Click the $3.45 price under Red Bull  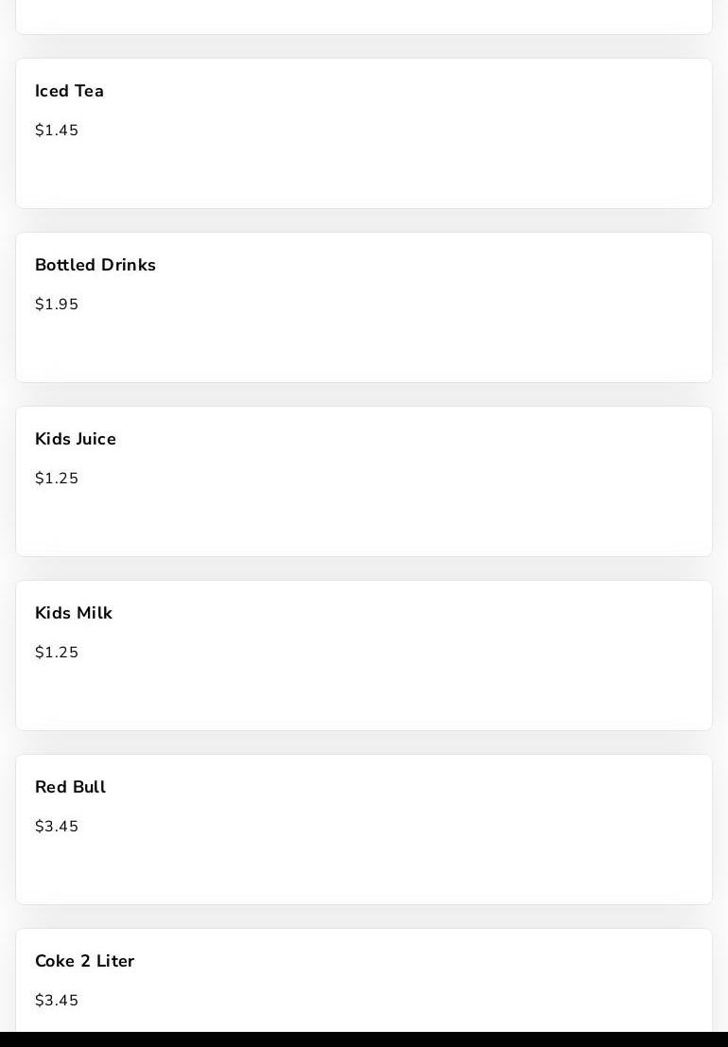57,827
